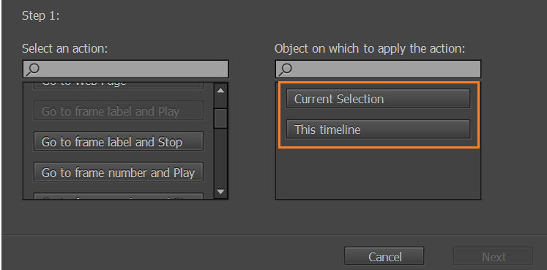Focus the object search field
This screenshot has height=270, width=547.
tap(378, 69)
